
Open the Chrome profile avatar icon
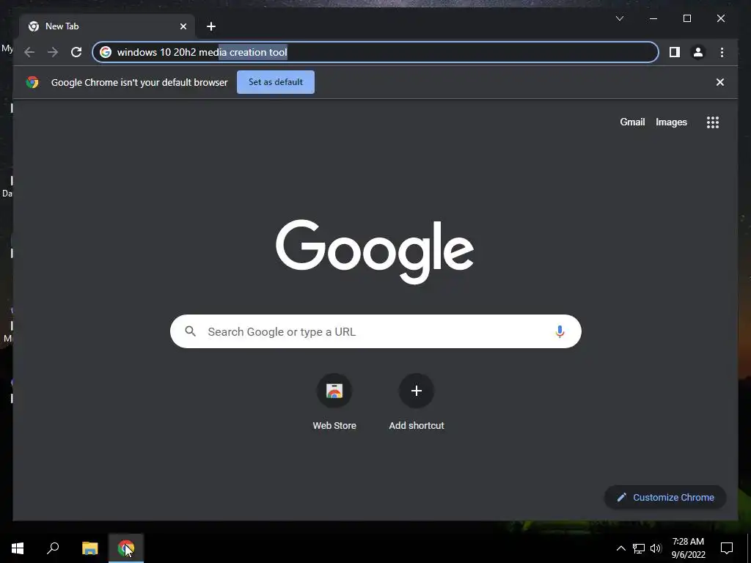pyautogui.click(x=698, y=52)
